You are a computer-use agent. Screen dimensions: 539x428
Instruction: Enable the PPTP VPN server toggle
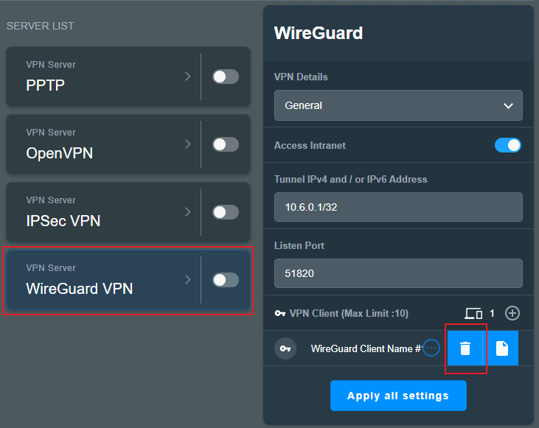point(226,77)
